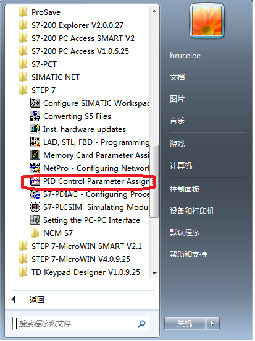Image resolution: width=255 pixels, height=341 pixels.
Task: Select the text Converting S5 Files
Action: click(x=77, y=116)
